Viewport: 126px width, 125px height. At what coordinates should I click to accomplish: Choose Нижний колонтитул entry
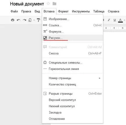[73, 106]
